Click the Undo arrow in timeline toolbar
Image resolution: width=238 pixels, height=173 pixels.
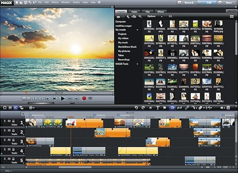(x=136, y=108)
